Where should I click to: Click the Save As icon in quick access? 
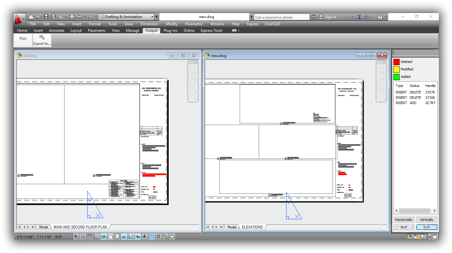pos(53,17)
